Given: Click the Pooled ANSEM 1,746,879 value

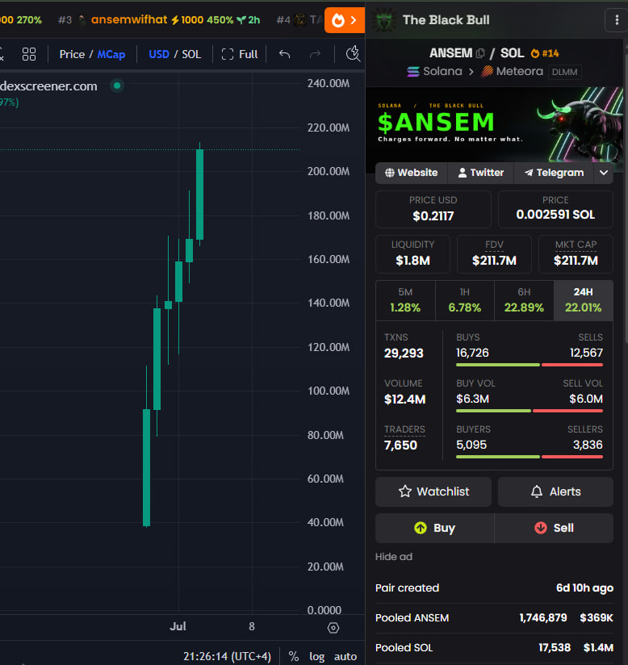Looking at the screenshot, I should pyautogui.click(x=543, y=617).
